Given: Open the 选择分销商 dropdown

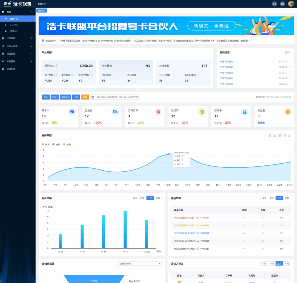Looking at the screenshot, I should coord(140,264).
